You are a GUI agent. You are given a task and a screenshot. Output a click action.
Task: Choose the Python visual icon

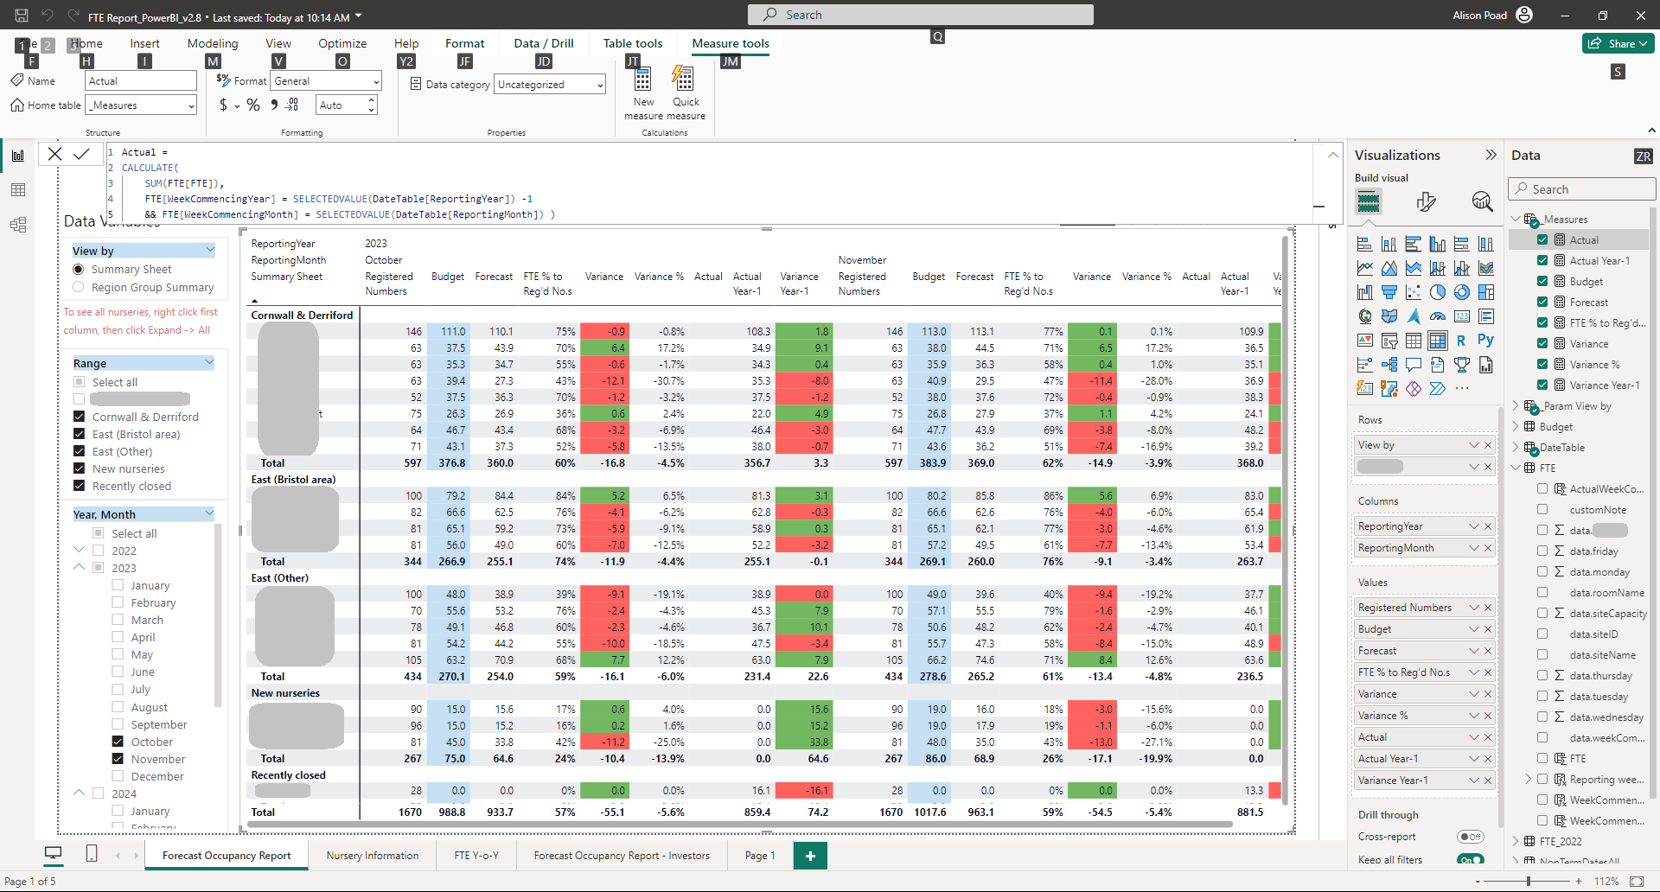tap(1485, 341)
